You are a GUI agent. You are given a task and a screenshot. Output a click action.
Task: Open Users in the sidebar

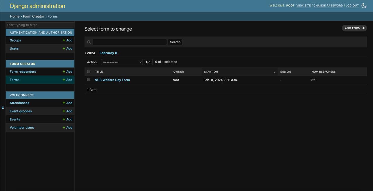pos(14,49)
